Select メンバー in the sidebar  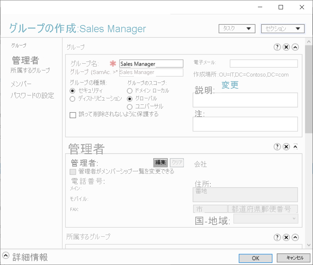point(21,83)
